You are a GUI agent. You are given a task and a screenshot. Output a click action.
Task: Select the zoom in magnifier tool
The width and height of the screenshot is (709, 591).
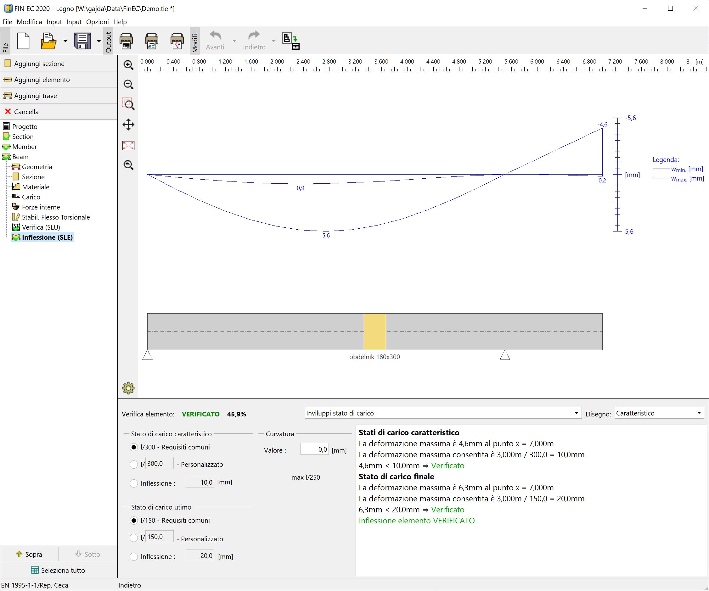tap(128, 65)
